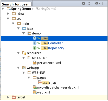This screenshot has height=101, width=108.
Task: Collapse the resources folder arrow
Action: [x=18, y=53]
